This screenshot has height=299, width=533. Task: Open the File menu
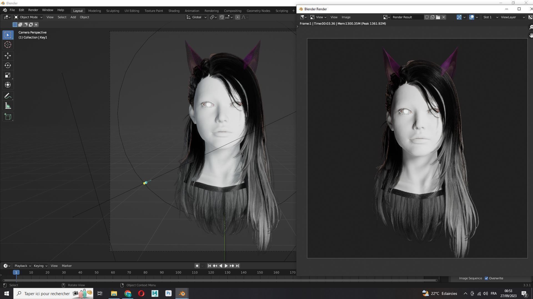tap(12, 10)
